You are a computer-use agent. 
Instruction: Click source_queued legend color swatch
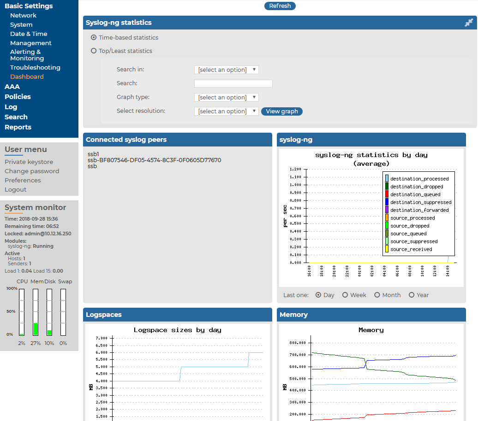pyautogui.click(x=387, y=234)
